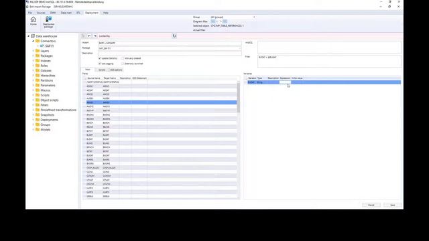Click the undo arrow in the editor toolbar
Viewport: 429px width, 241px height.
click(89, 35)
